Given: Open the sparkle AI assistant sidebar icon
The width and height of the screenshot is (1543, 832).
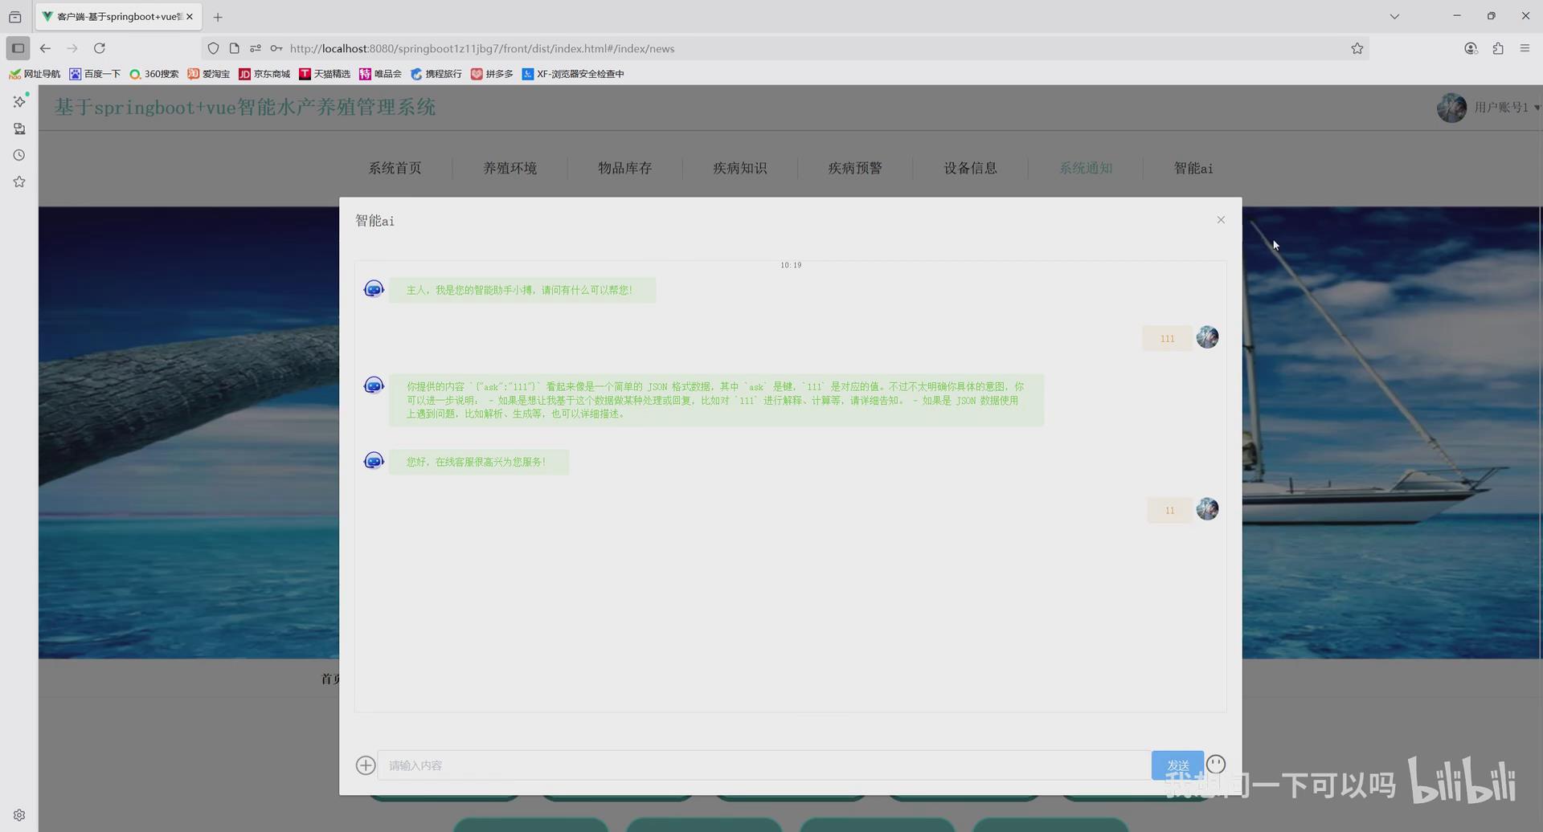Looking at the screenshot, I should coord(19,102).
